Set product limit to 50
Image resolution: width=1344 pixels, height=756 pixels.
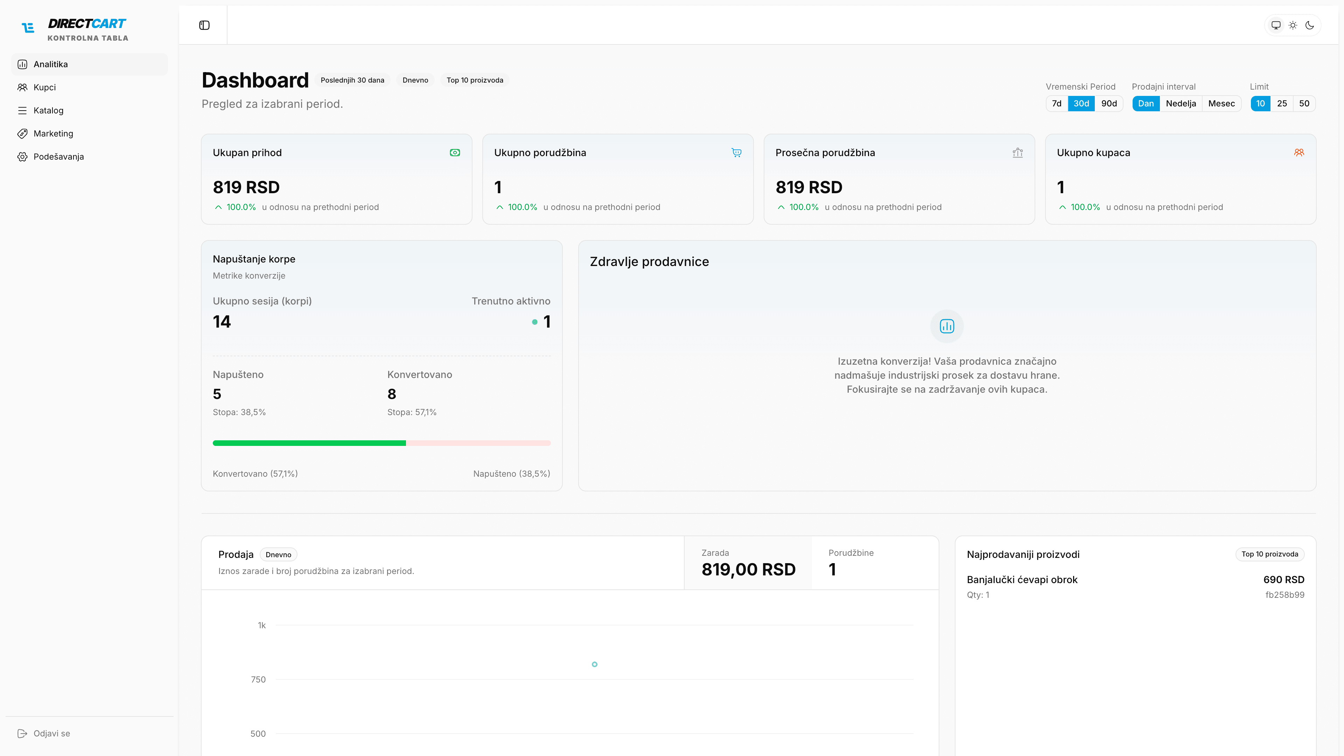[x=1304, y=103]
